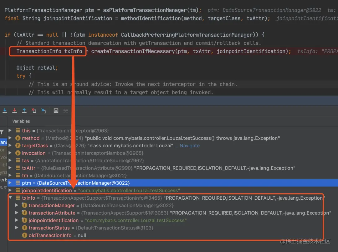Click the variable icon beside 'tas'
This screenshot has width=338, height=252.
pos(18,160)
